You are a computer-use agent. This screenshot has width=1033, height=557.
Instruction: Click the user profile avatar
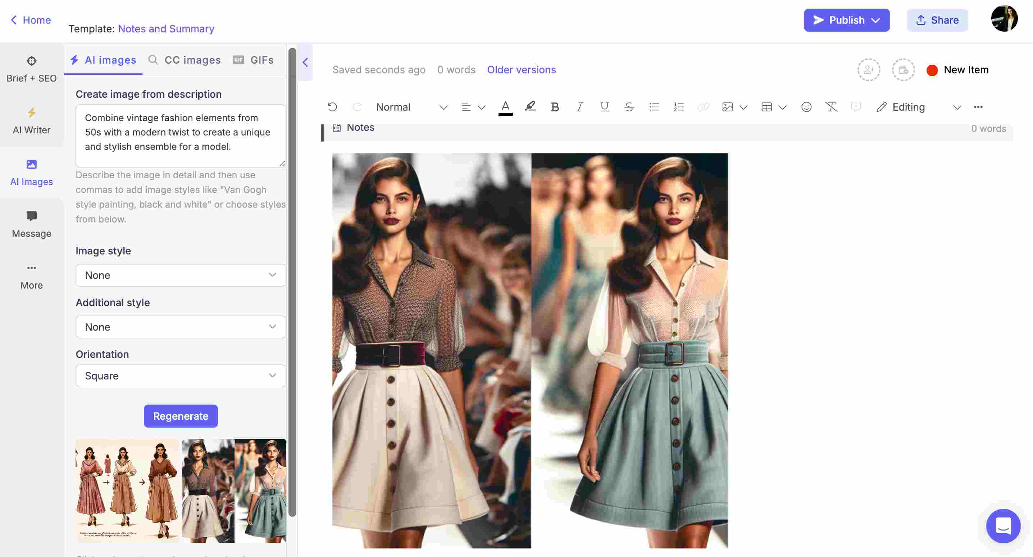(x=1004, y=18)
